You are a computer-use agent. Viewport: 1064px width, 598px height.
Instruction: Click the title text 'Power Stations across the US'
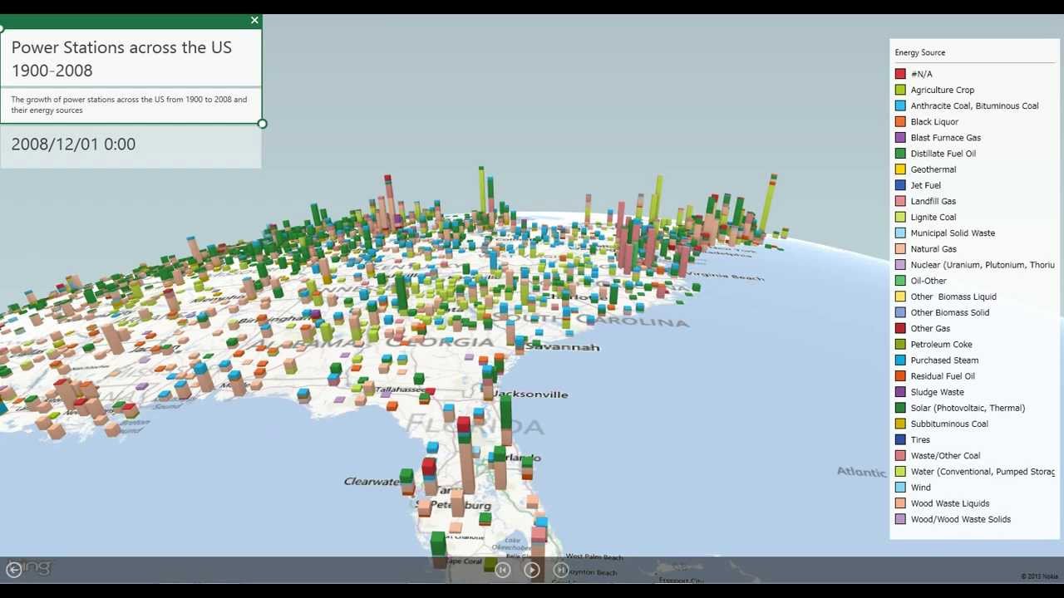click(x=121, y=47)
